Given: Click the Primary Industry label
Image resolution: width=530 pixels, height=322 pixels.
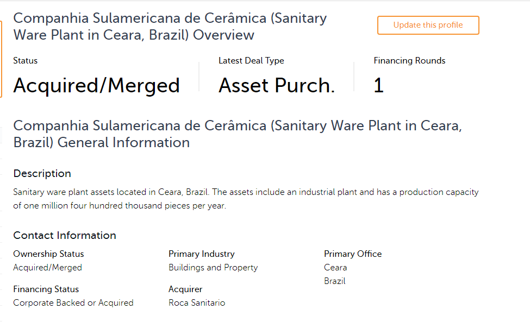Looking at the screenshot, I should 201,254.
